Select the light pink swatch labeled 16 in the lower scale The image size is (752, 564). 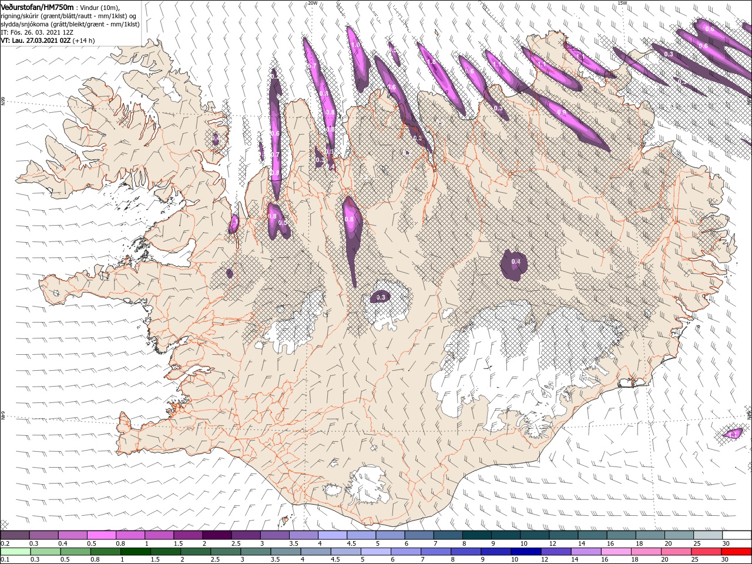pos(616,552)
